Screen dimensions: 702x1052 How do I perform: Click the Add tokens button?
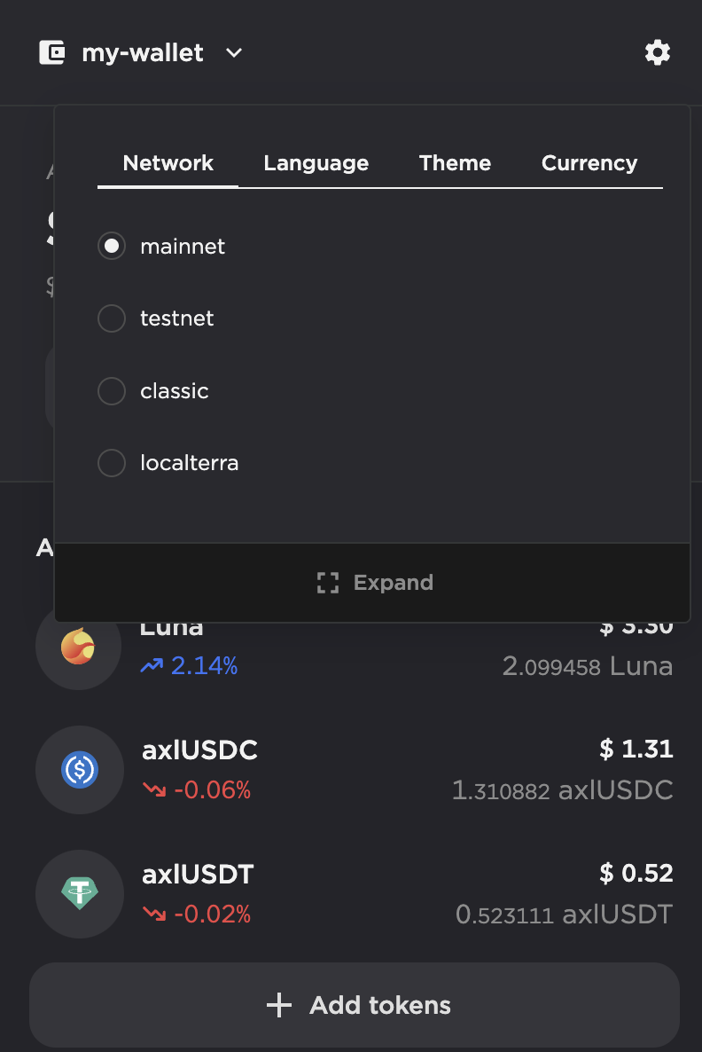[355, 1005]
